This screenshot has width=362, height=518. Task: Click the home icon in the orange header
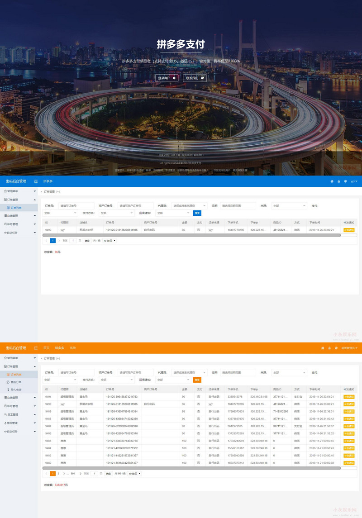(323, 348)
